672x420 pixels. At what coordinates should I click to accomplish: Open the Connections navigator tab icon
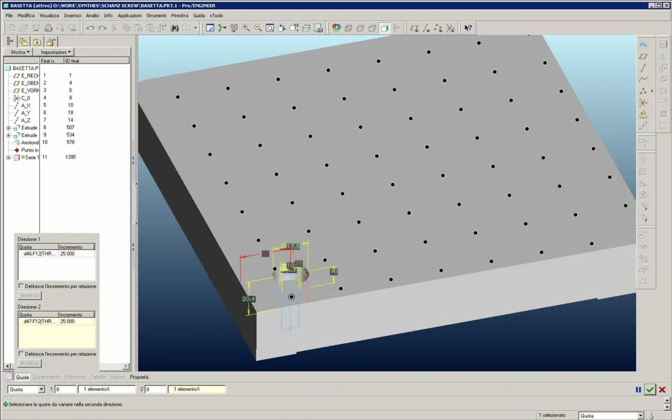(51, 41)
